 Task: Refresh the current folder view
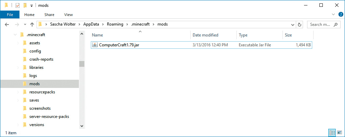click(299, 25)
